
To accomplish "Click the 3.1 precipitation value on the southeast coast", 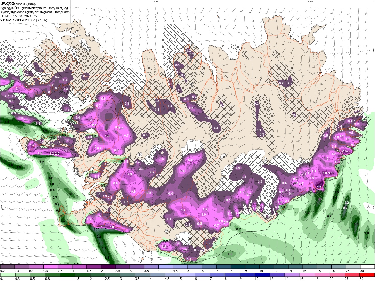I will point(319,187).
